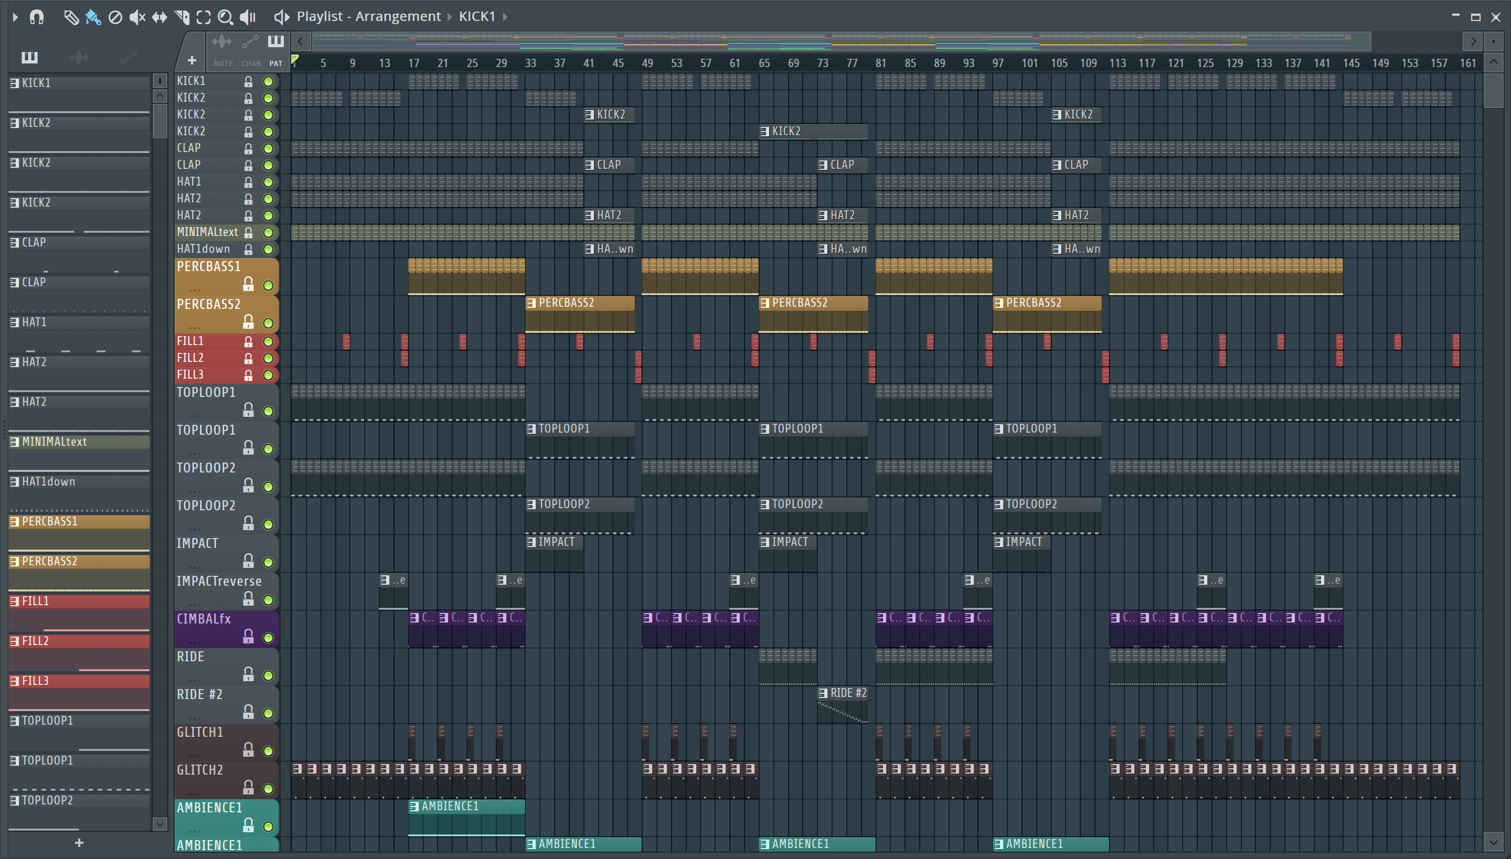
Task: Add a new track with plus button
Action: 192,60
